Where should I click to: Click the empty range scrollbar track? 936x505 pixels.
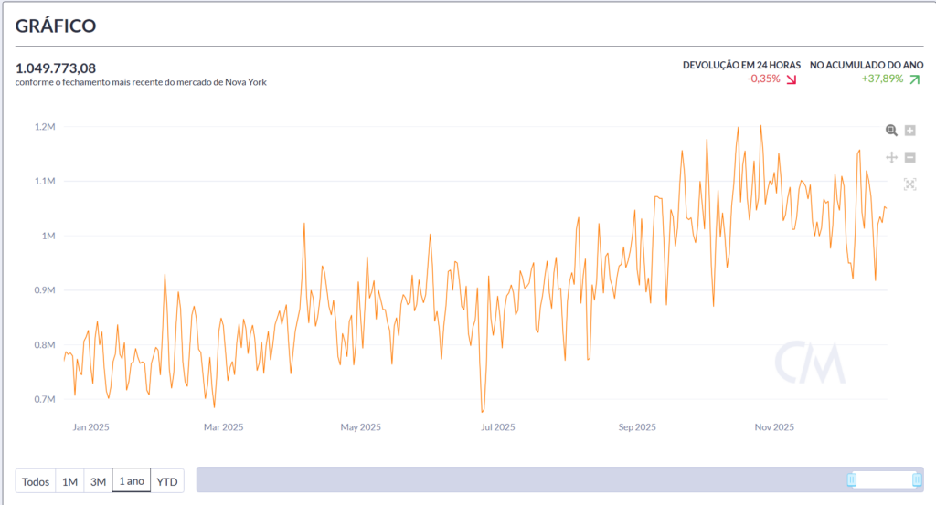click(521, 479)
